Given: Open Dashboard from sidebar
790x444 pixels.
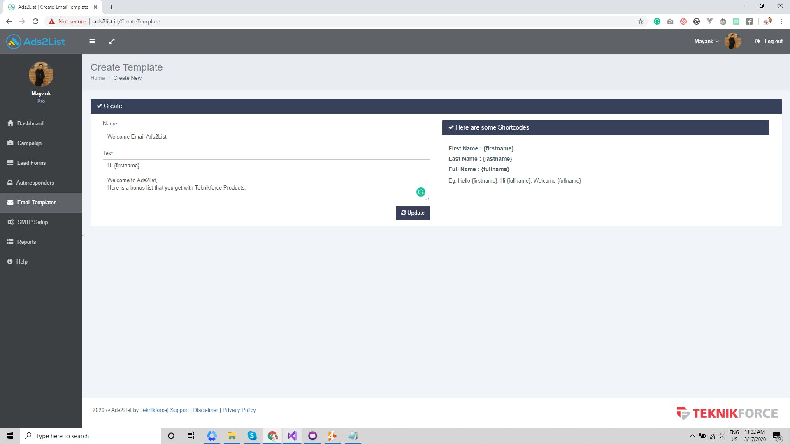Looking at the screenshot, I should point(30,123).
